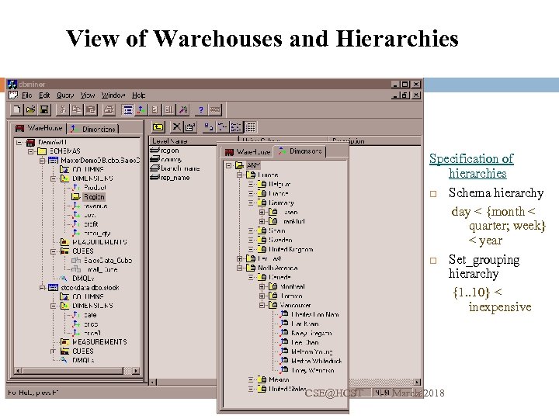This screenshot has width=559, height=419.
Task: Click the blue question mark Help icon
Action: [x=201, y=109]
